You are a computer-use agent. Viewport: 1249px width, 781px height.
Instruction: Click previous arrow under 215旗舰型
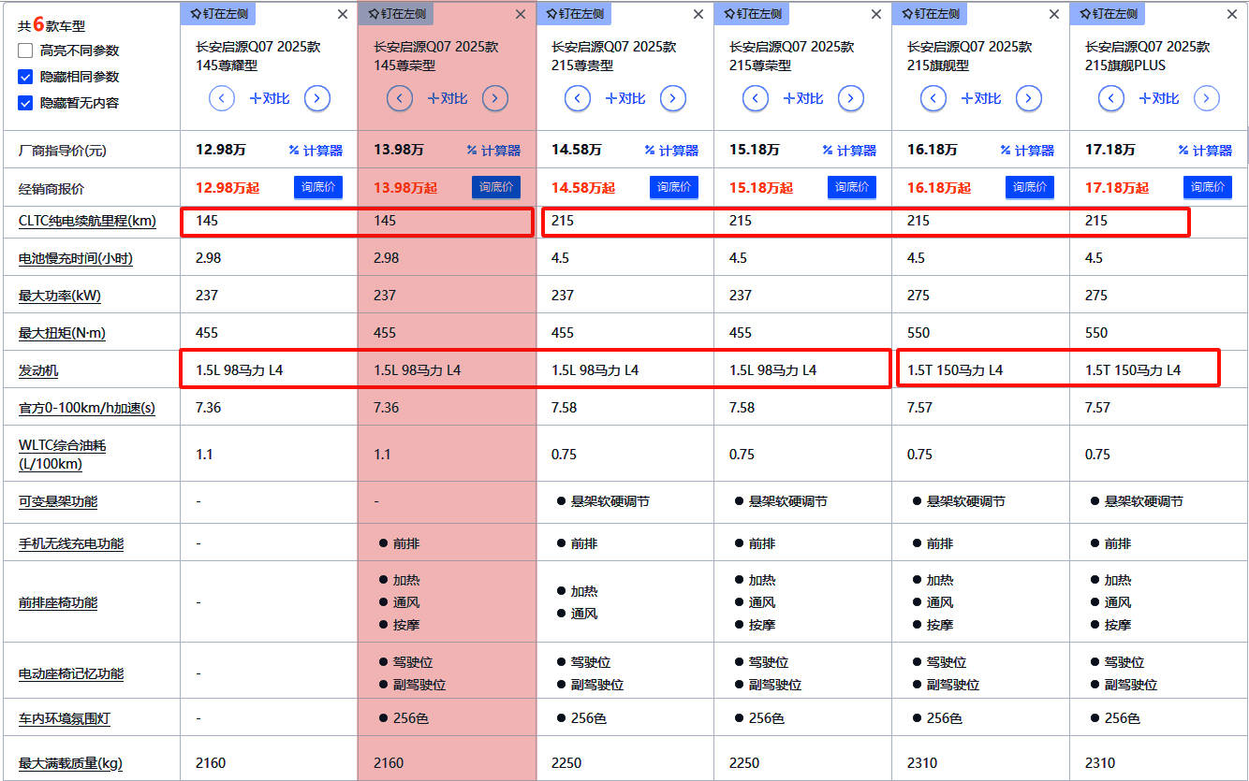pyautogui.click(x=933, y=98)
